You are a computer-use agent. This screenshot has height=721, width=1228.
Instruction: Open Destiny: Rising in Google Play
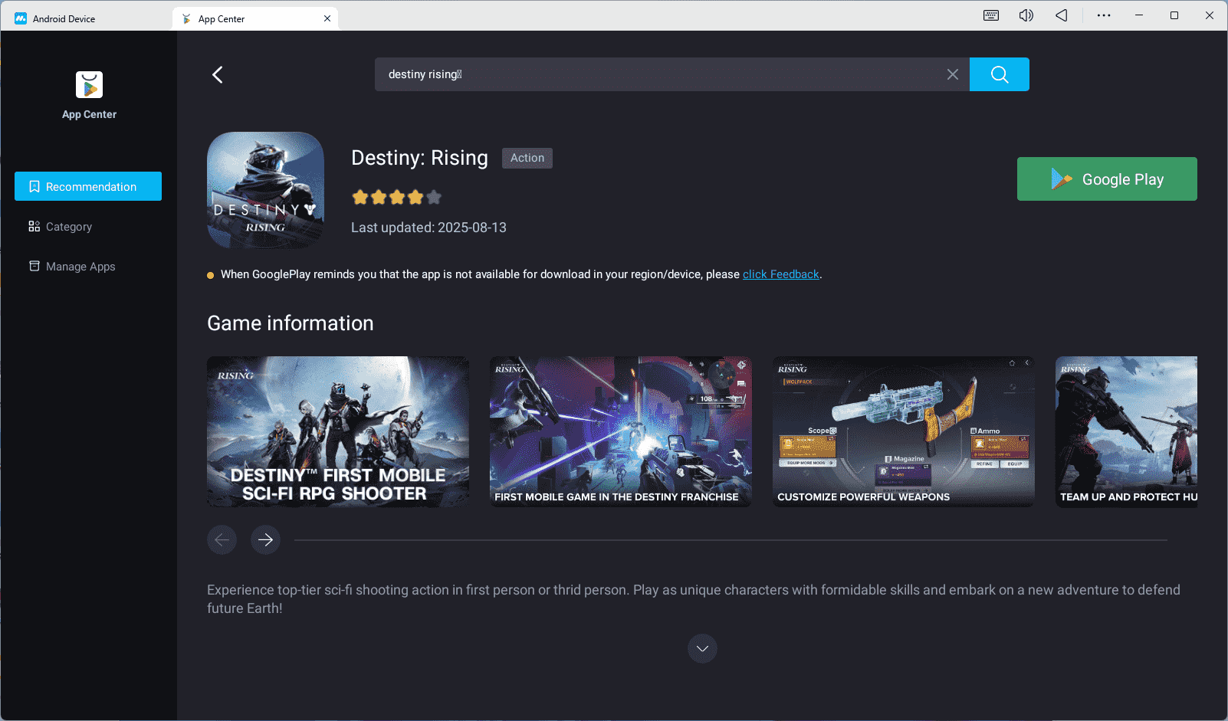coord(1107,179)
